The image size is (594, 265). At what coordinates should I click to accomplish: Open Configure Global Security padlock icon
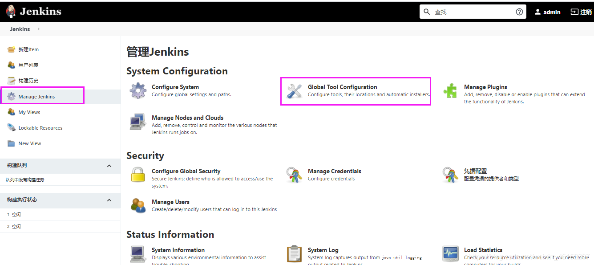pos(138,175)
